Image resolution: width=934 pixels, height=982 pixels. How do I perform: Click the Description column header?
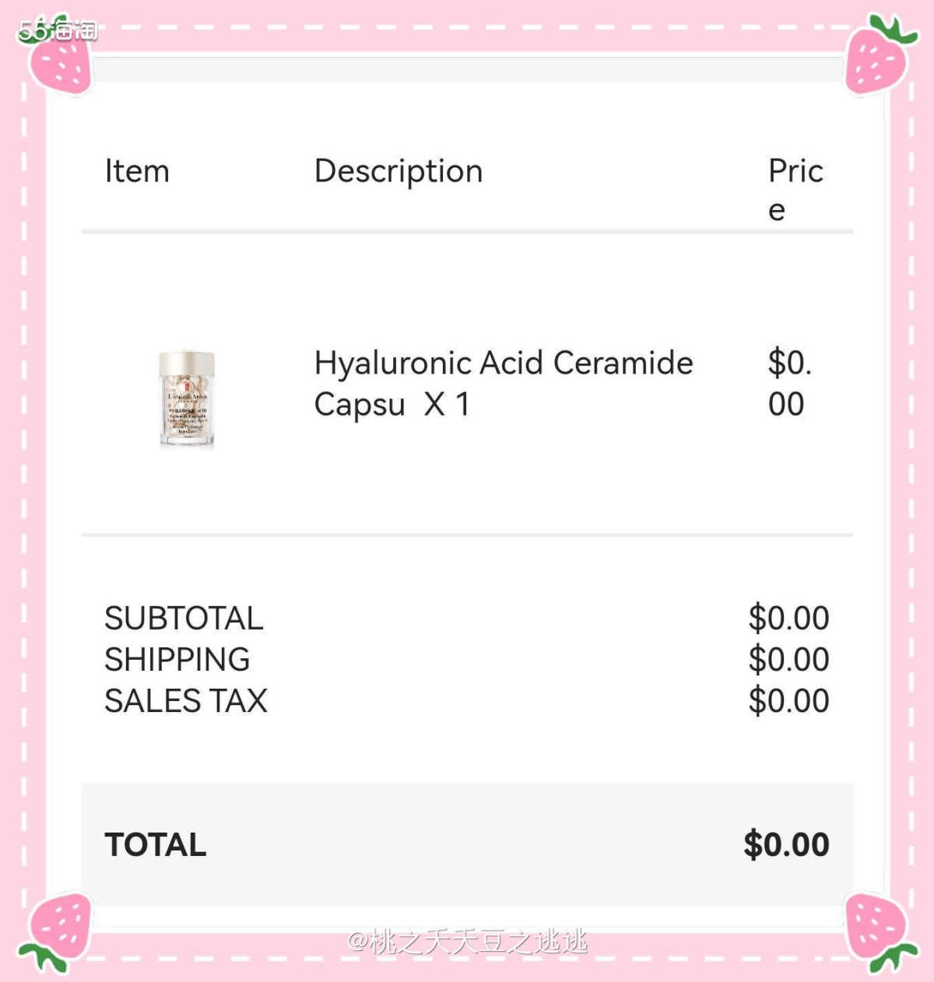pos(399,173)
